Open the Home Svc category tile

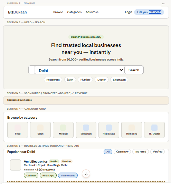pyautogui.click(x=132, y=130)
